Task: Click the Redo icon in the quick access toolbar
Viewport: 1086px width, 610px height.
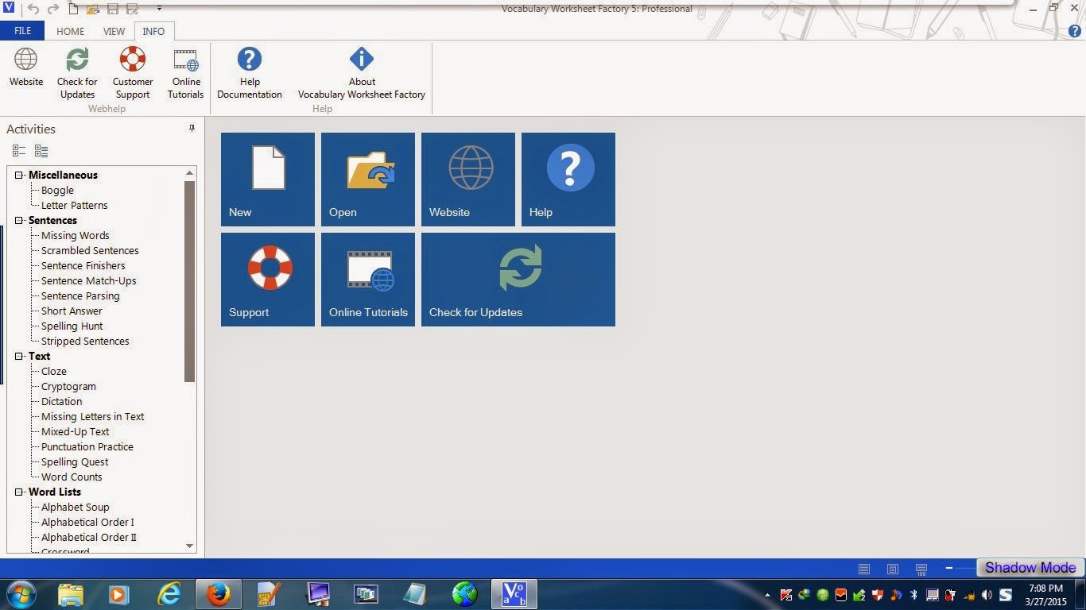Action: coord(53,9)
